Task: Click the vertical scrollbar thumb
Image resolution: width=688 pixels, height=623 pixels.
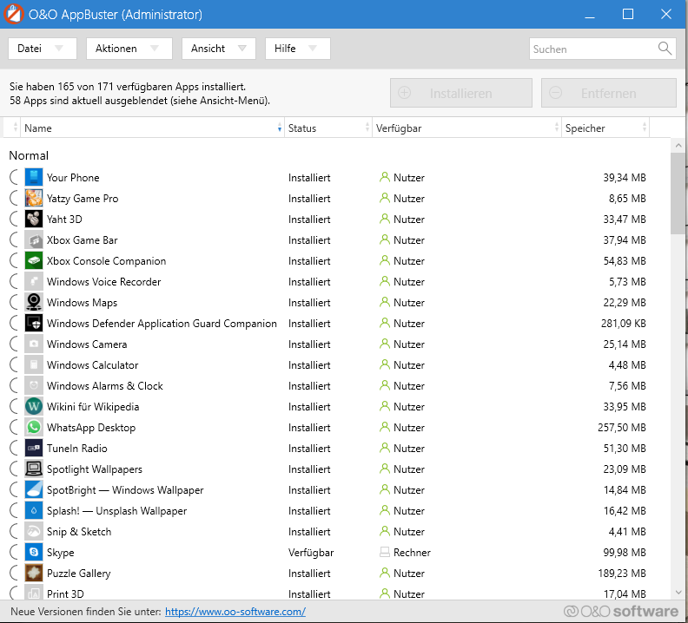Action: [678, 193]
